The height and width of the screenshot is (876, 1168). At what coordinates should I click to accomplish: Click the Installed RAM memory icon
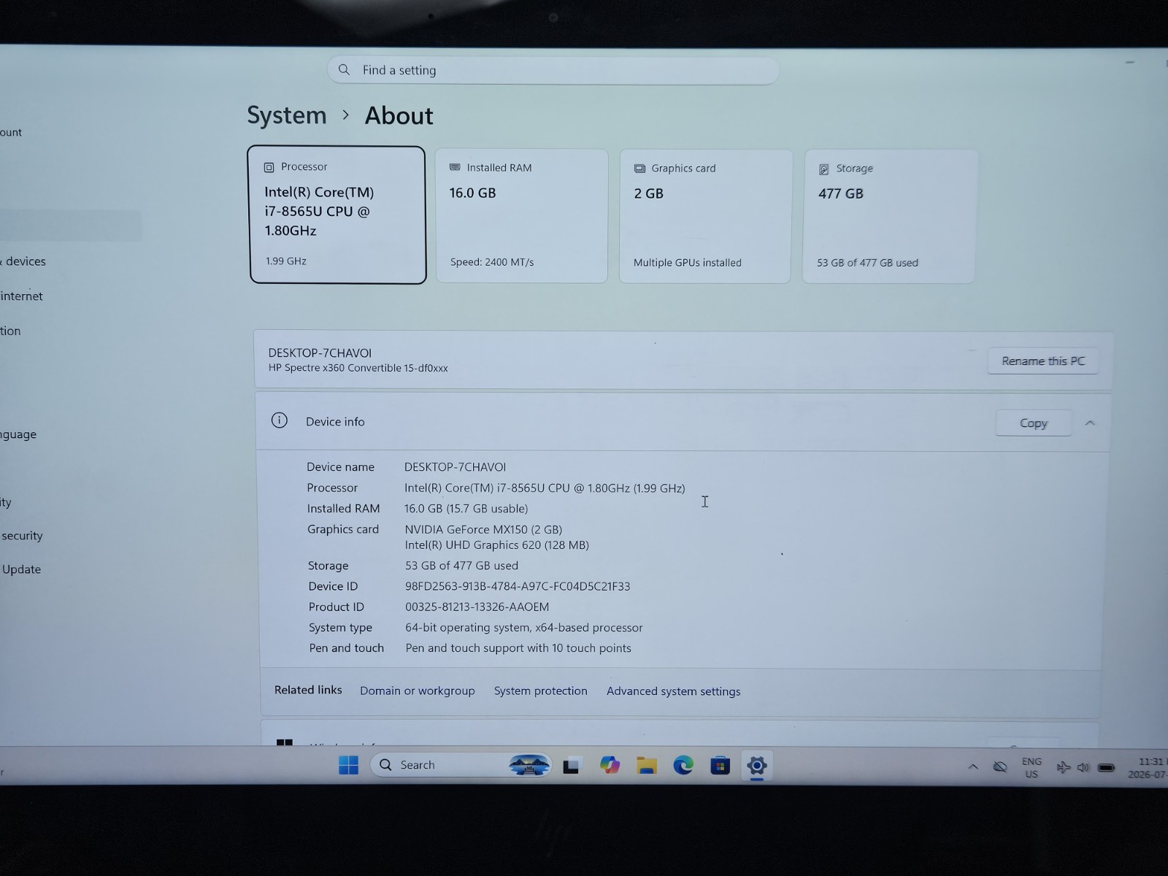click(x=455, y=168)
